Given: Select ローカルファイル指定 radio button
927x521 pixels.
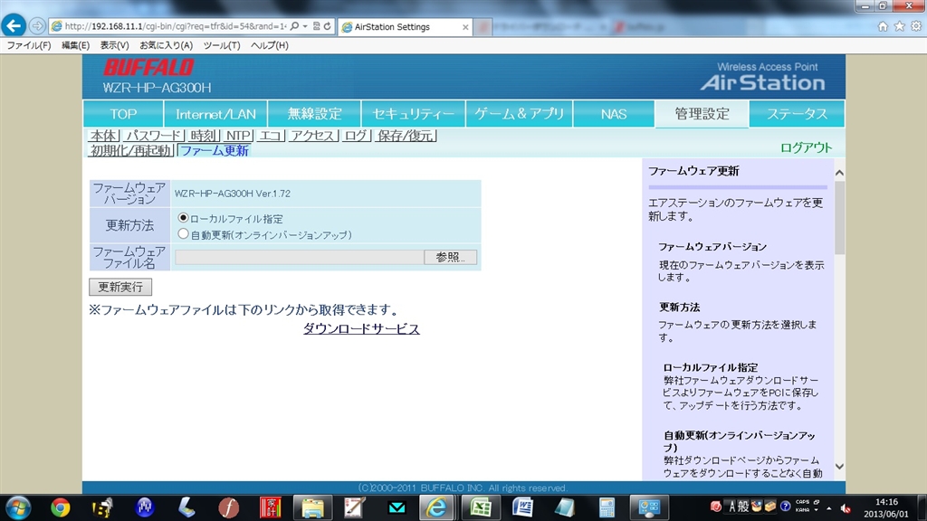Looking at the screenshot, I should point(184,218).
